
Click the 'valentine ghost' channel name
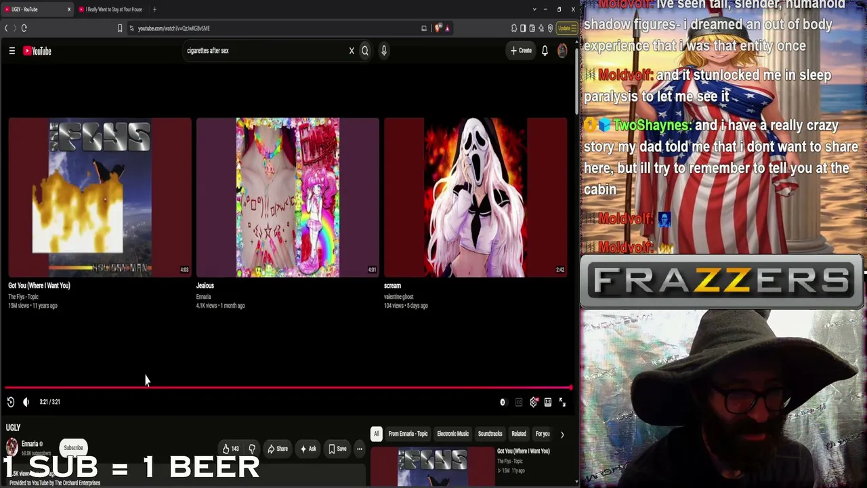398,297
